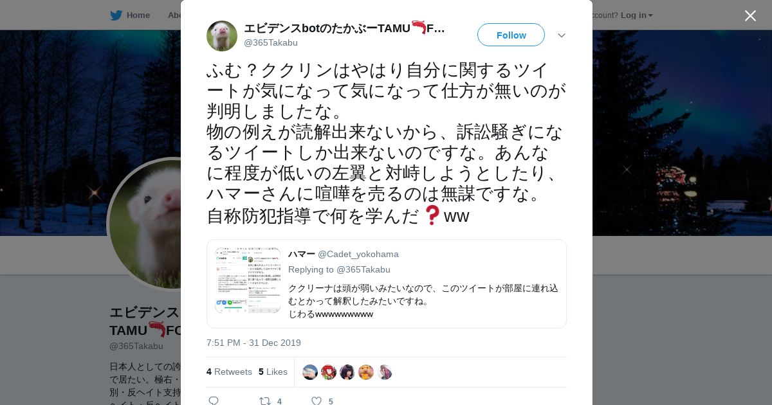Open the orange fourth liker avatar

(366, 372)
